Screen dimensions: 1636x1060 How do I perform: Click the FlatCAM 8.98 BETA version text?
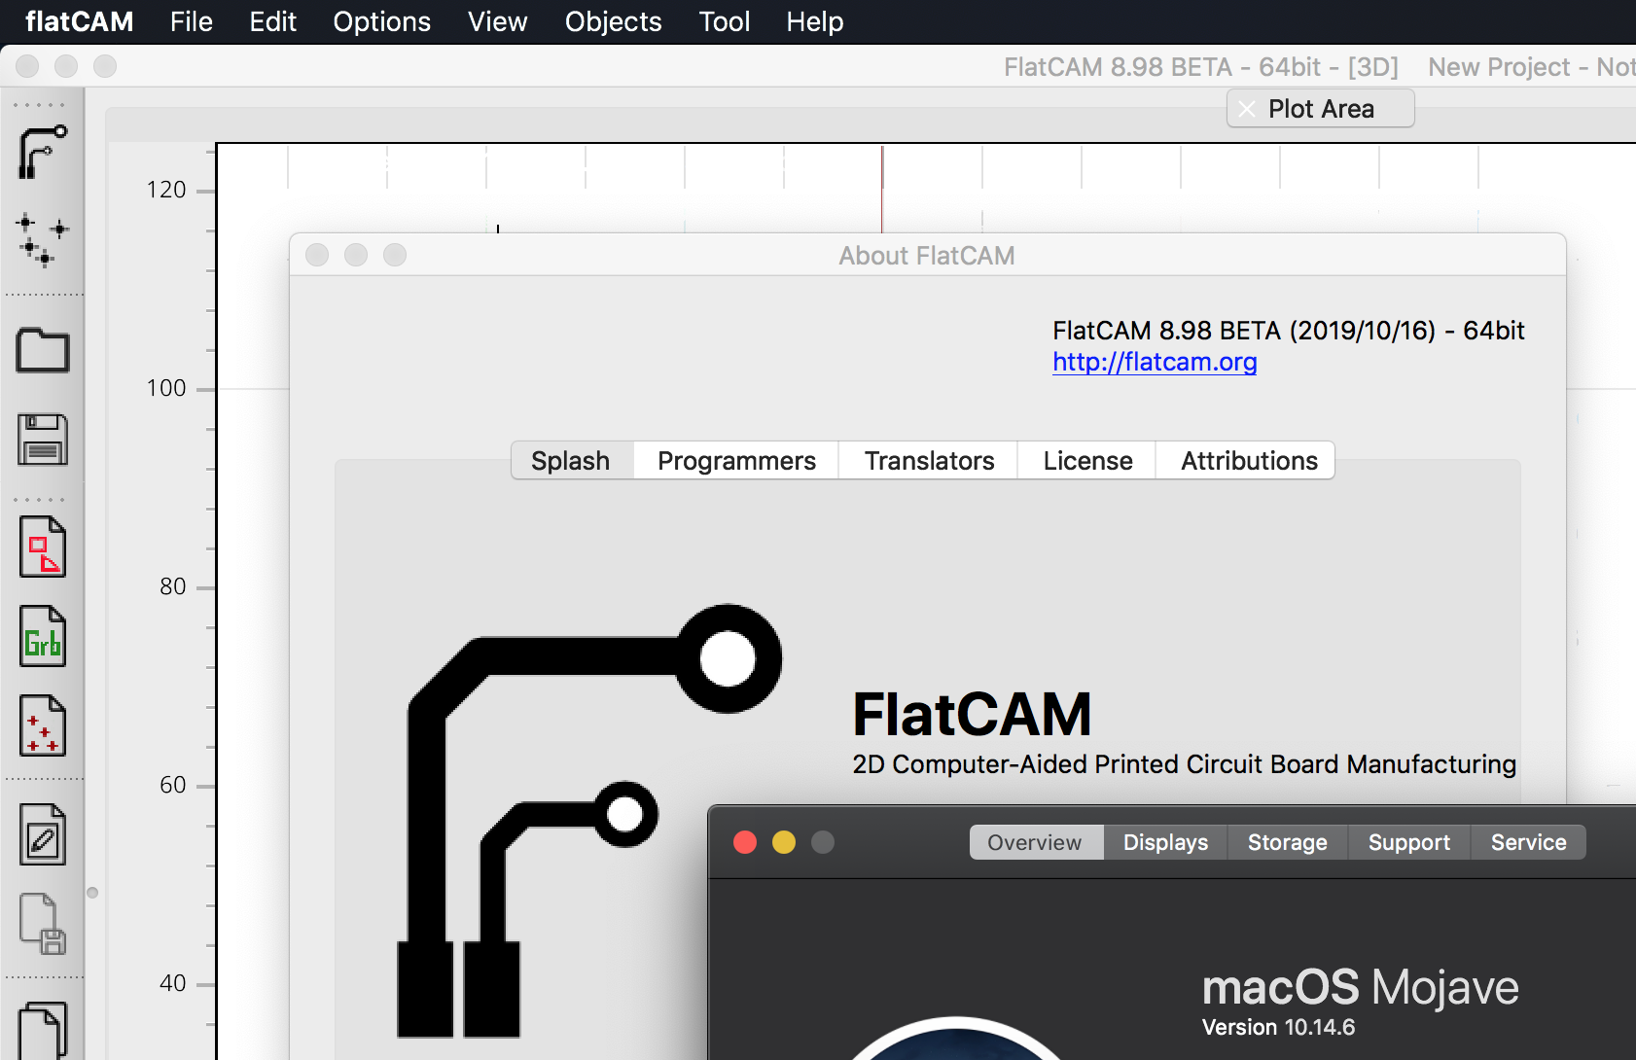tap(1289, 331)
